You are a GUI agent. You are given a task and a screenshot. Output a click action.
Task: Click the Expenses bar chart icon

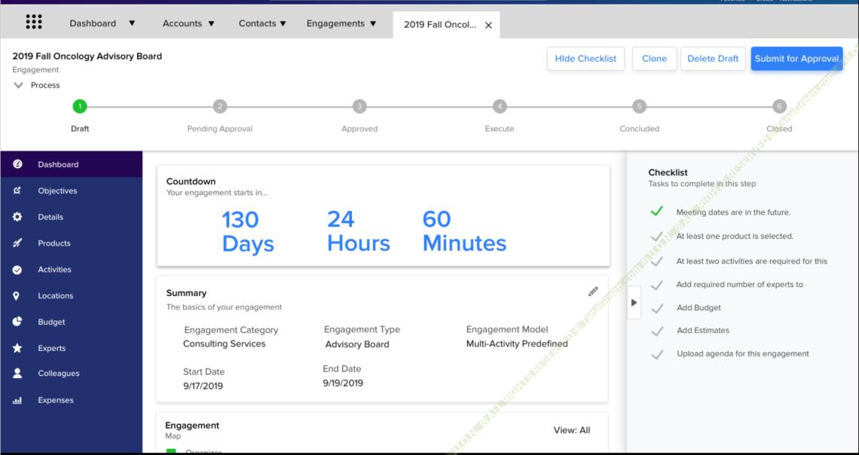click(17, 400)
